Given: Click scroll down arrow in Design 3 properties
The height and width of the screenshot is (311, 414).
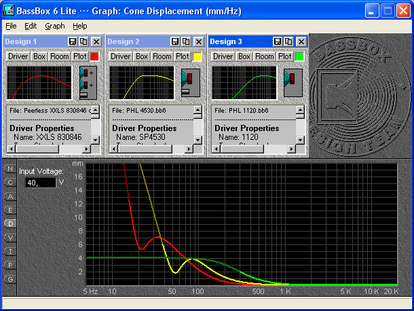Looking at the screenshot, I should [300, 140].
